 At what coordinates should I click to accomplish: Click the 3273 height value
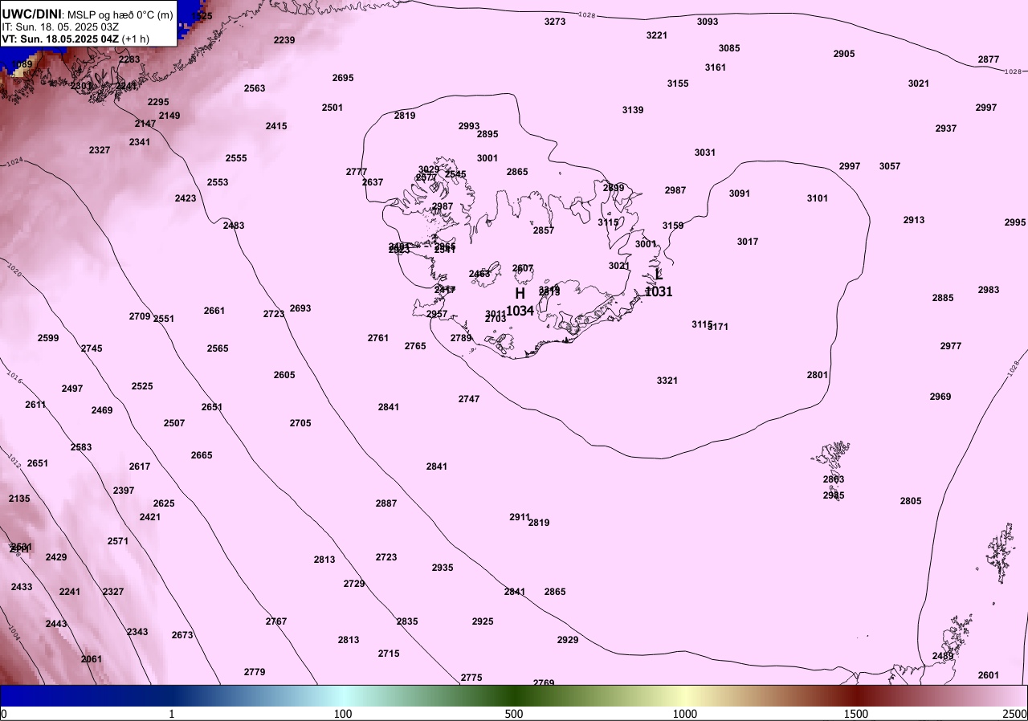[555, 22]
